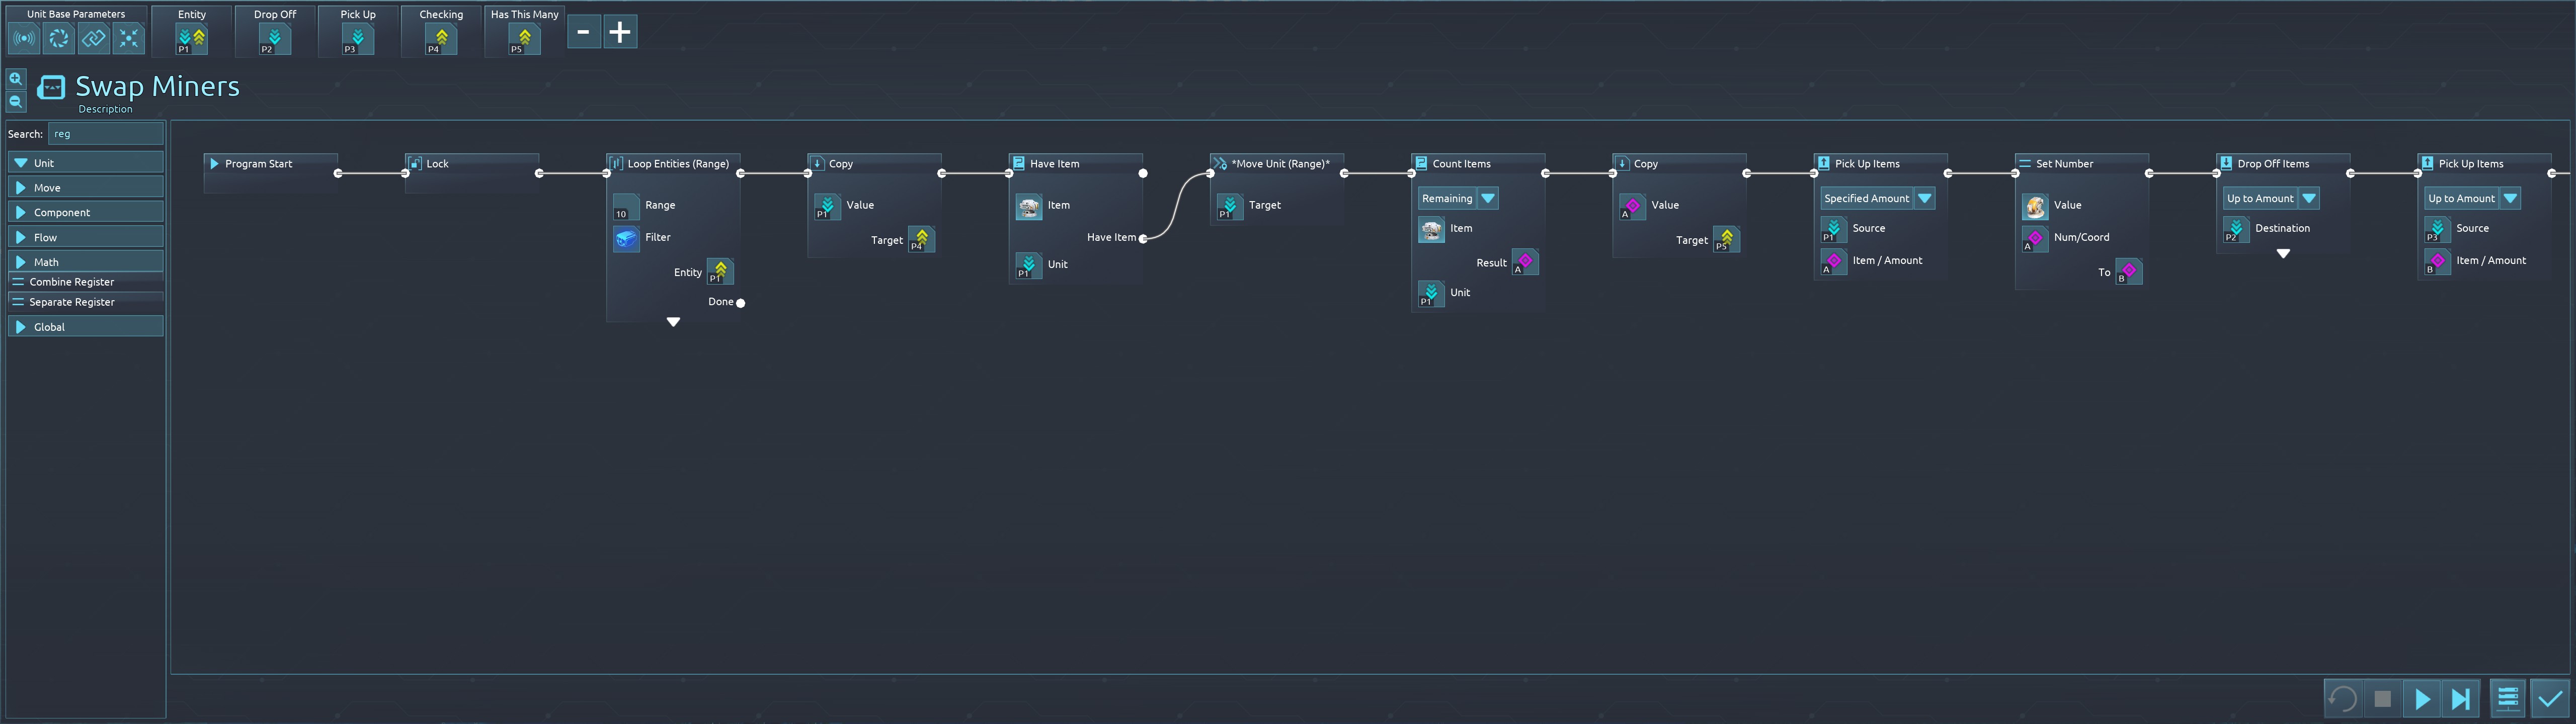Select the Combine Register instruction
This screenshot has width=2576, height=724.
(72, 282)
